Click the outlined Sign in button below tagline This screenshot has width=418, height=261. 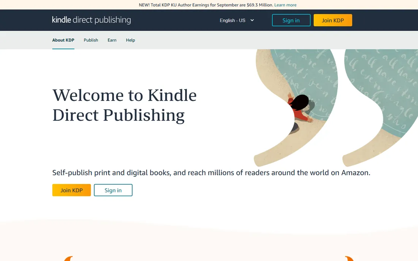(x=113, y=190)
